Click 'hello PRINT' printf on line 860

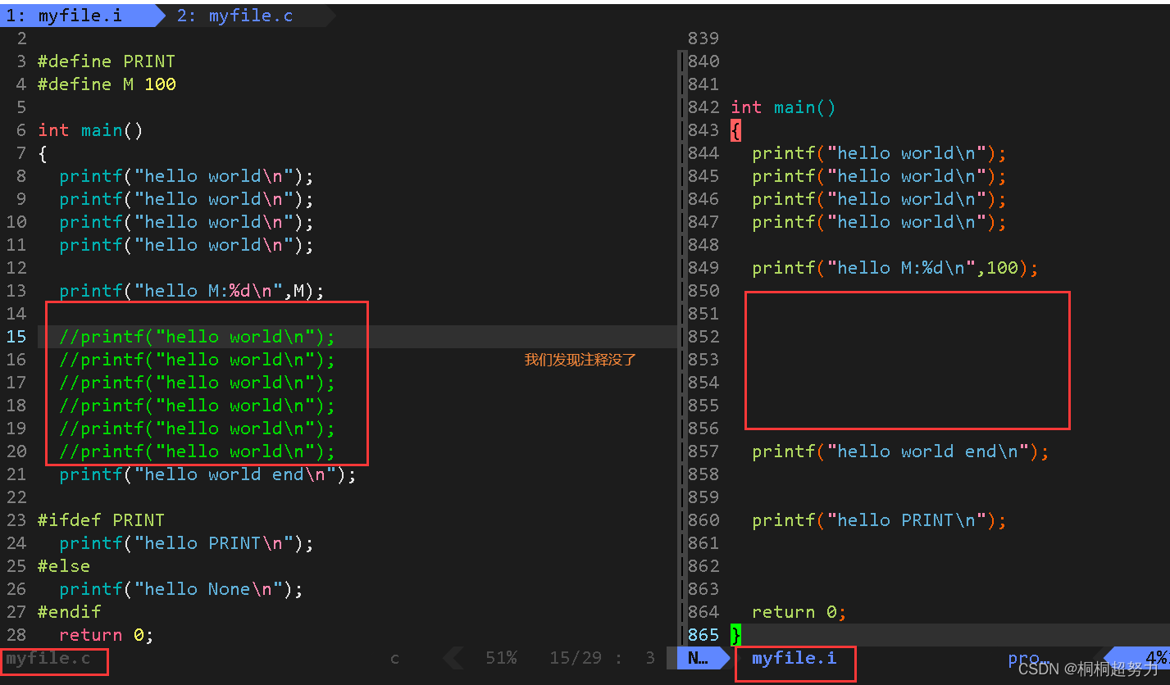point(879,520)
